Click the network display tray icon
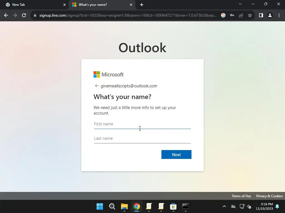Viewport: 285px width, 213px height. (x=242, y=206)
